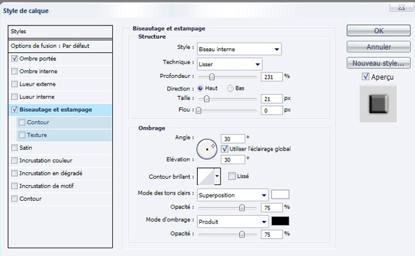Click the Profondeur percentage input field
Screen dimensions: 415x256
272,77
